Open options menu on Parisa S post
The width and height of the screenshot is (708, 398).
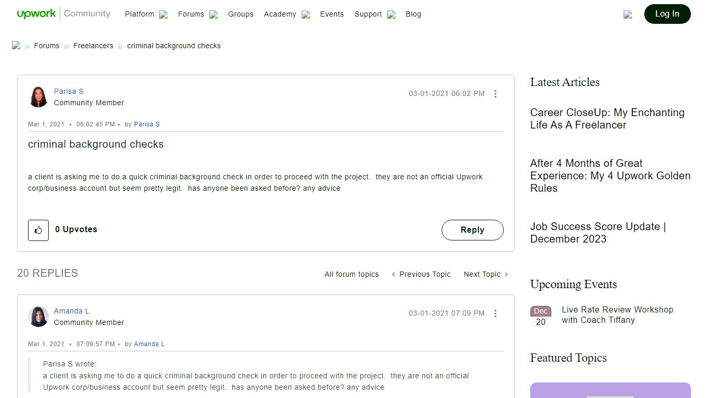(495, 94)
